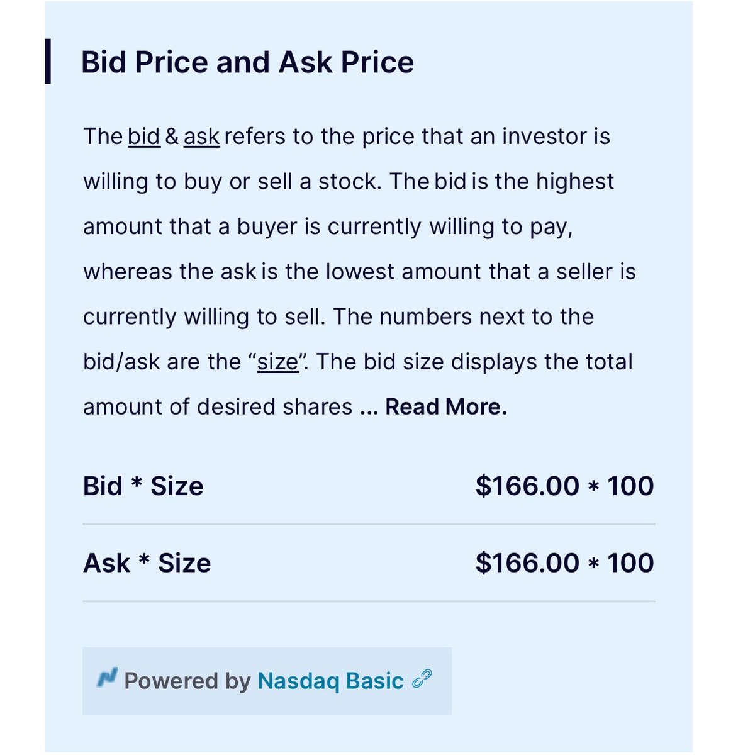Open the underlined 'bid' definition link
The width and height of the screenshot is (738, 755).
click(144, 137)
